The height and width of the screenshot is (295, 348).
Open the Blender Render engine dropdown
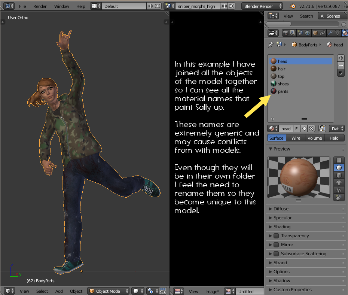point(262,6)
